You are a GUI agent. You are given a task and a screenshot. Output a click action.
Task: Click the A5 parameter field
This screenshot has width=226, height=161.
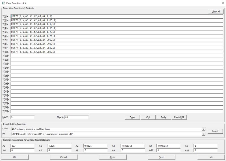pyautogui.click(x=206, y=146)
